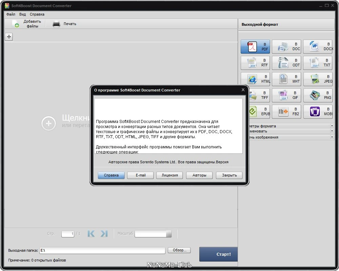The width and height of the screenshot is (339, 271).
Task: Expand the format parameters section arrow
Action: pyautogui.click(x=332, y=126)
